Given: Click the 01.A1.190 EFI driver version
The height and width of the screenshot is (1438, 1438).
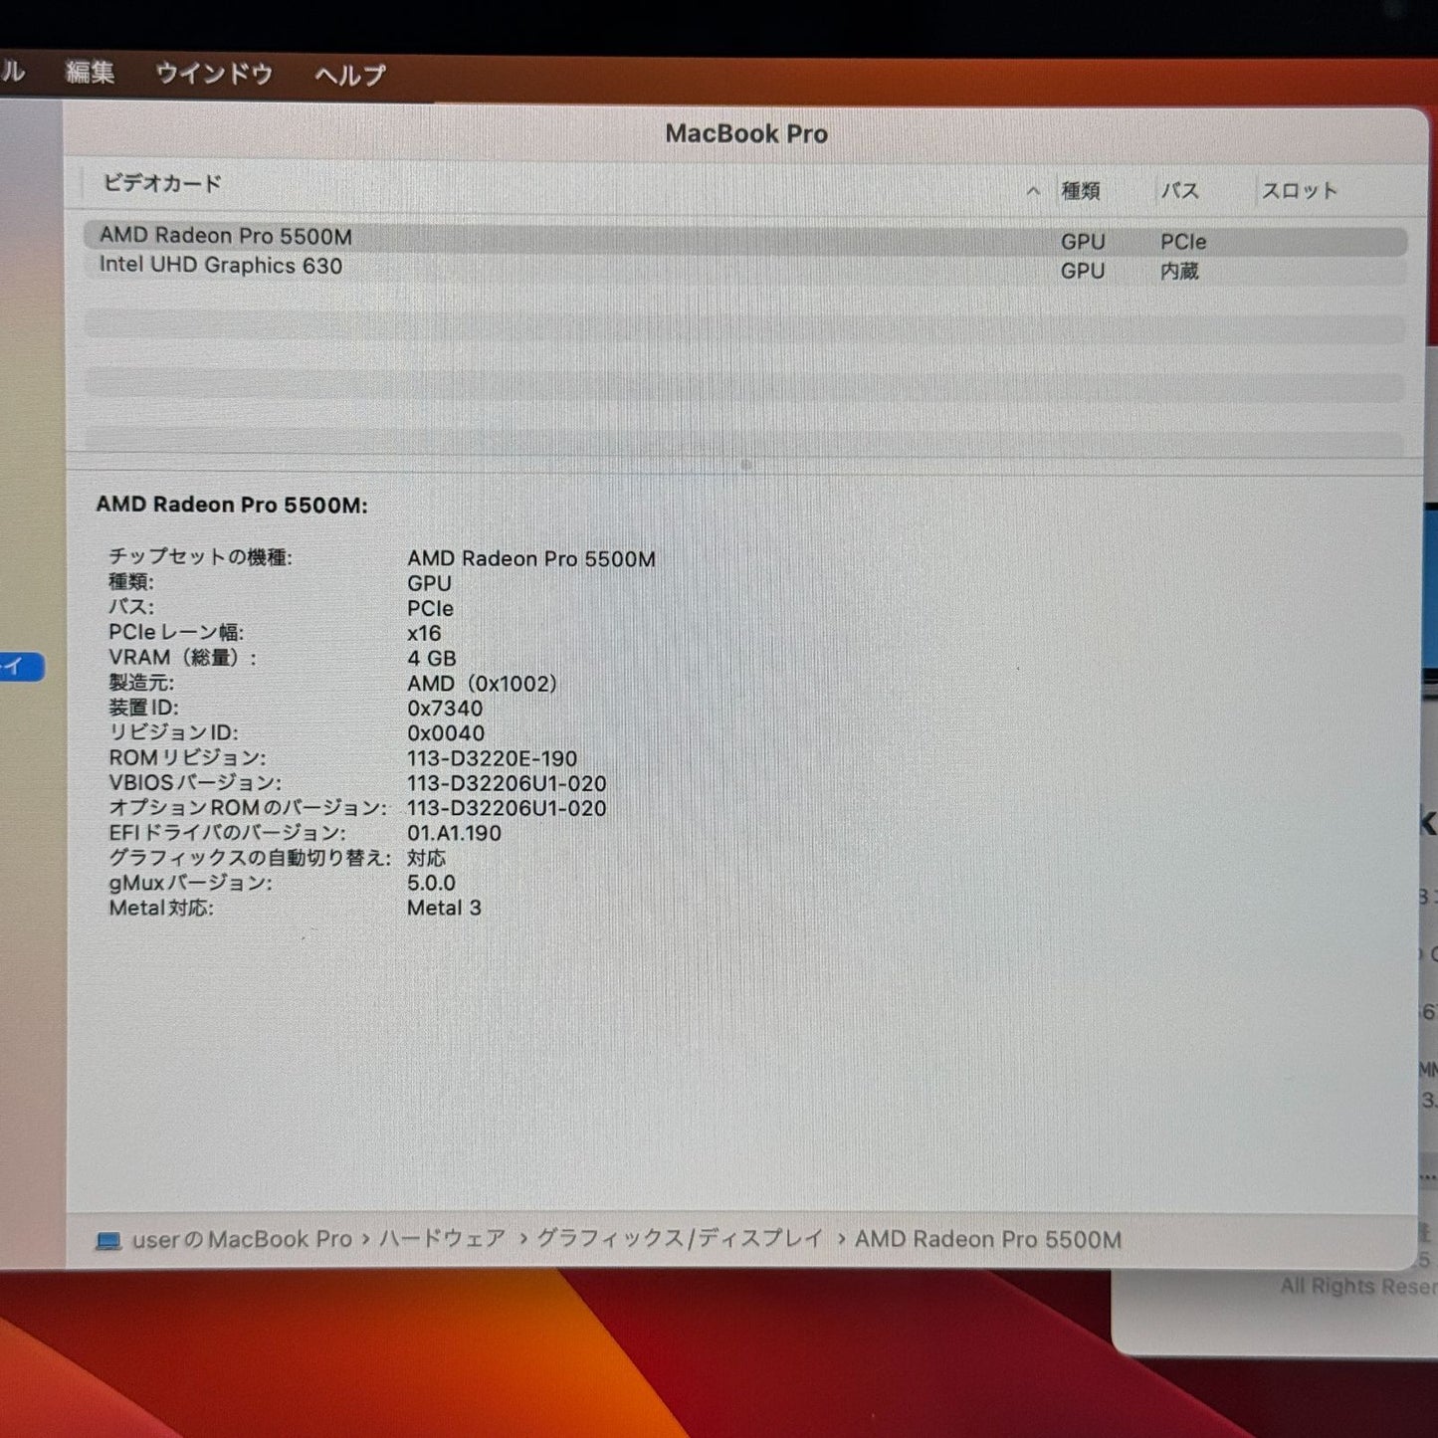Looking at the screenshot, I should 454,833.
